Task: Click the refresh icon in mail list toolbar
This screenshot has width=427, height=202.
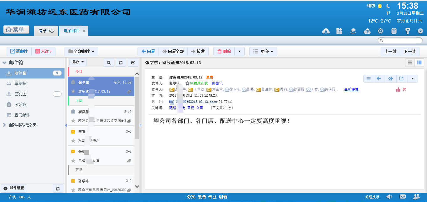Action: coord(121,63)
